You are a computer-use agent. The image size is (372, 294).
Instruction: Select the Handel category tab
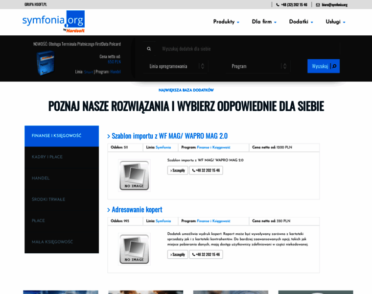[x=62, y=178]
